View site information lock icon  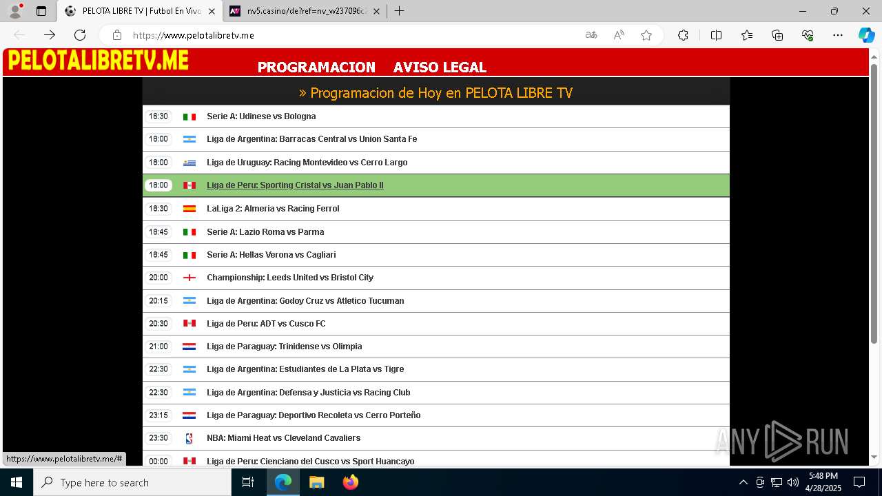(x=117, y=35)
